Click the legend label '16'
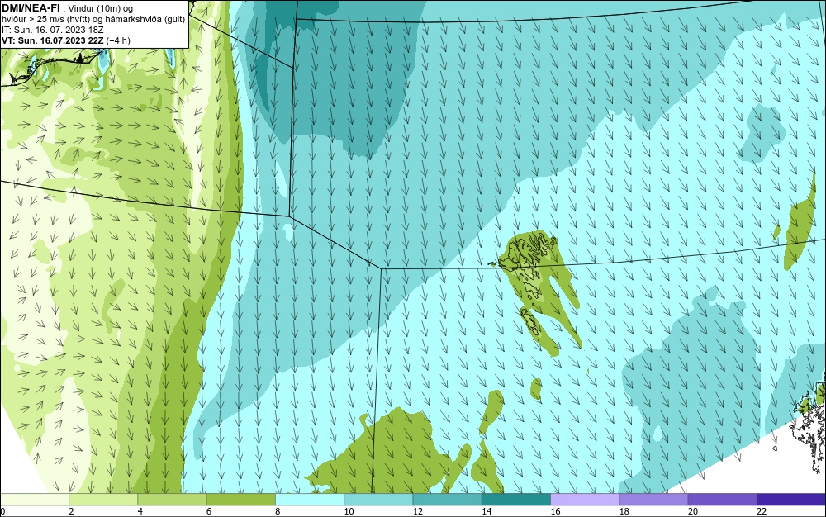This screenshot has width=826, height=517. coord(555,511)
